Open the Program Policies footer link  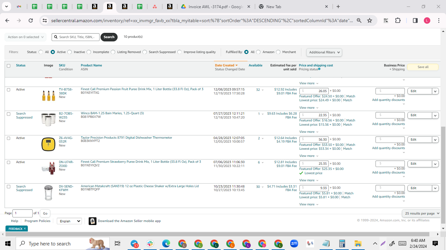click(38, 221)
